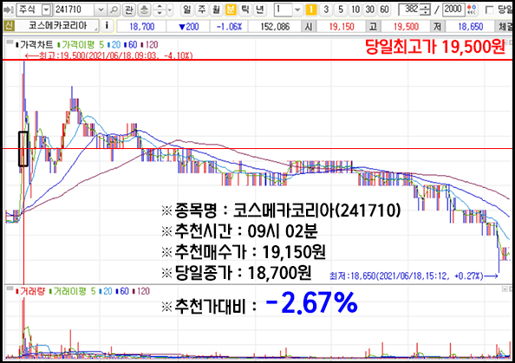Click the volume MA 120 legend entry
Image resolution: width=515 pixels, height=363 pixels.
click(140, 291)
